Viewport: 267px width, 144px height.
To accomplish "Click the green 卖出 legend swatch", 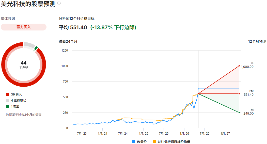I will (7, 107).
